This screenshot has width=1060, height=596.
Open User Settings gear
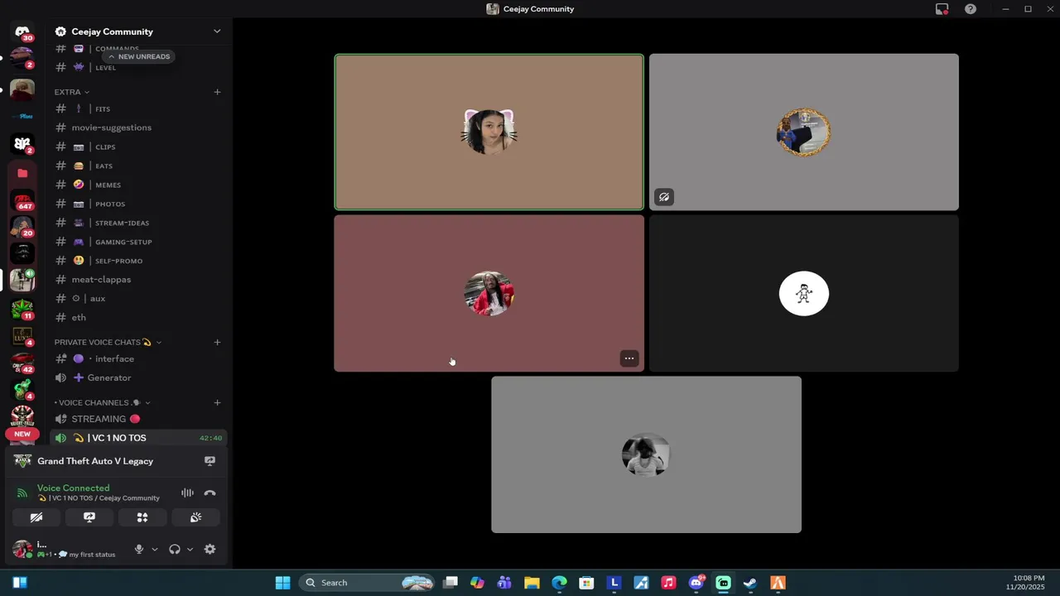point(210,549)
